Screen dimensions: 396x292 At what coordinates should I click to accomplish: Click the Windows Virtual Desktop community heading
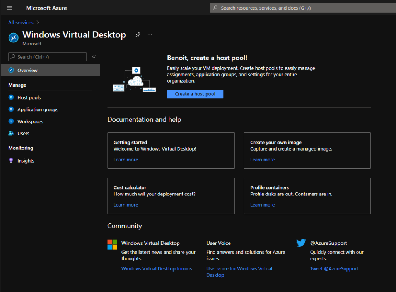[x=150, y=243]
